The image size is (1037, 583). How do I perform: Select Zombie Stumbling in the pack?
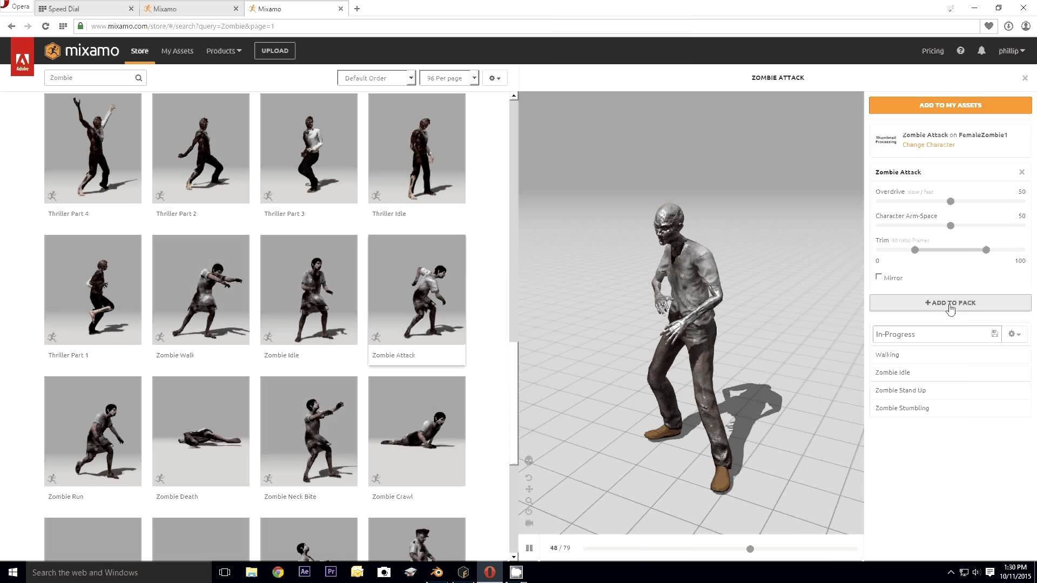[x=950, y=408]
